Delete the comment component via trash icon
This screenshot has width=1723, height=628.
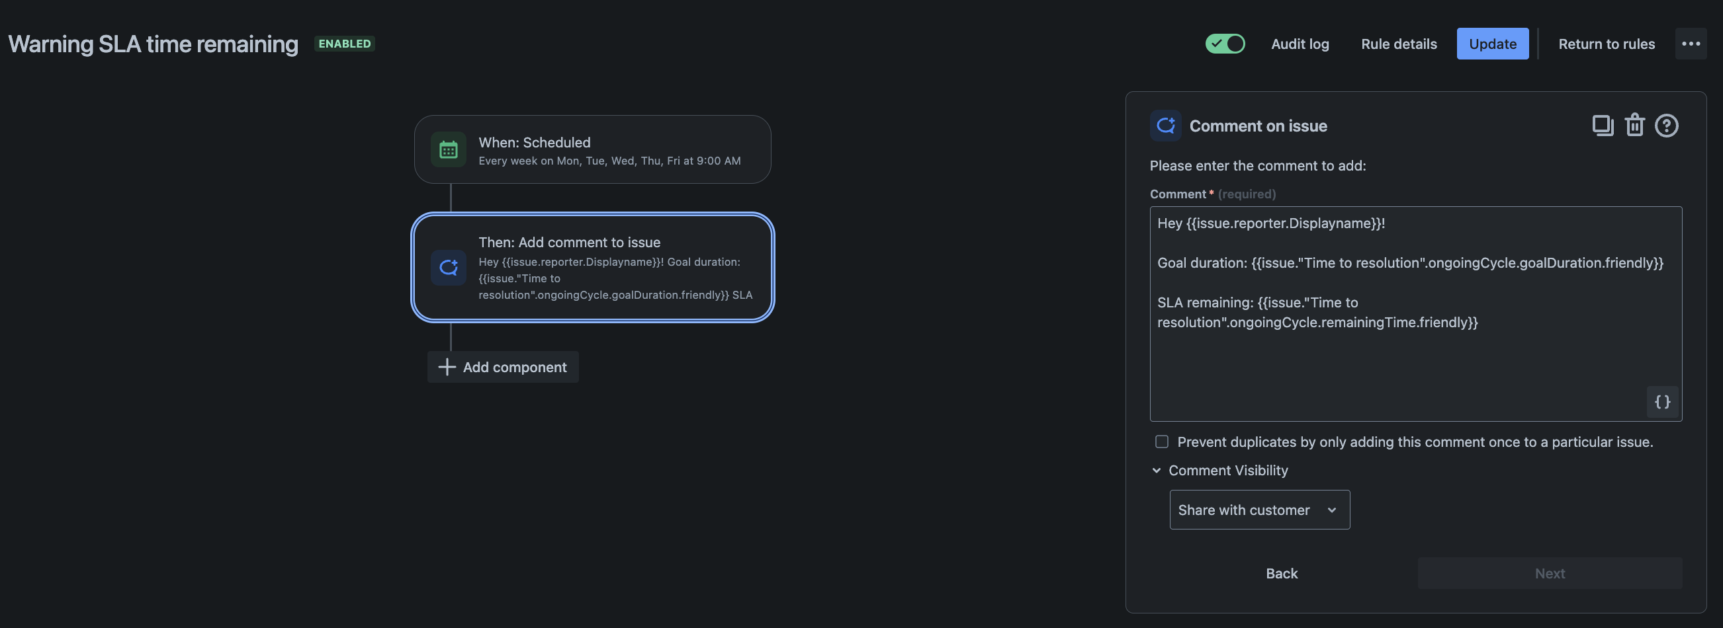pyautogui.click(x=1634, y=126)
